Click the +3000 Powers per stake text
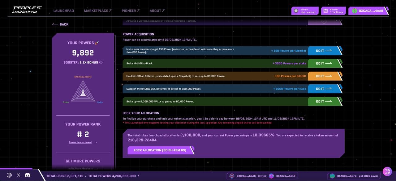The image size is (396, 181). click(x=289, y=63)
